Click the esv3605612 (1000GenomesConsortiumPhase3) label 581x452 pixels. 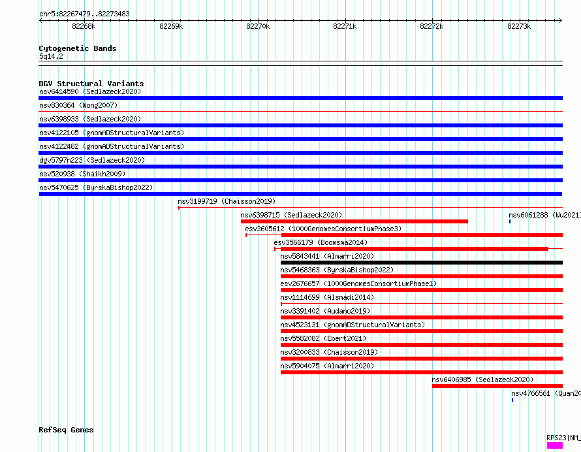tap(323, 229)
